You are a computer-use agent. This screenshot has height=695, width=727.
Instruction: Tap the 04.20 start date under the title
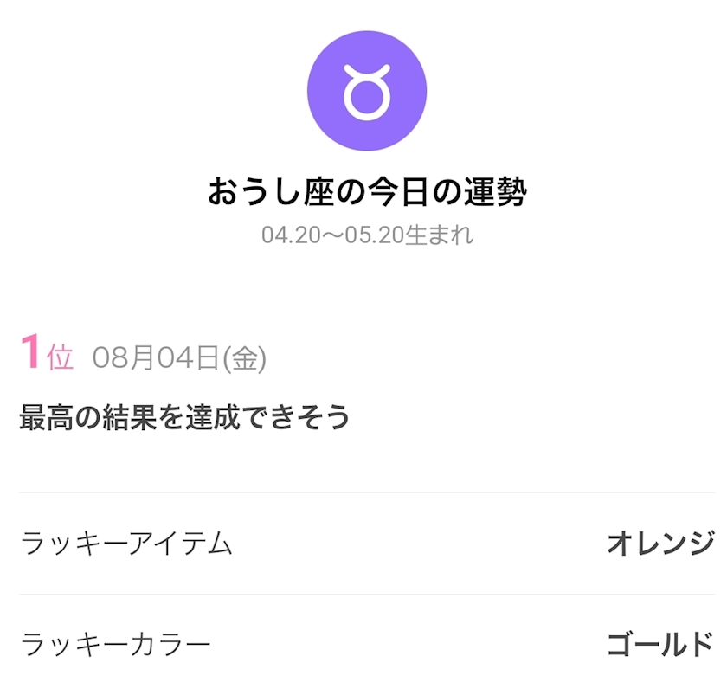coord(291,235)
